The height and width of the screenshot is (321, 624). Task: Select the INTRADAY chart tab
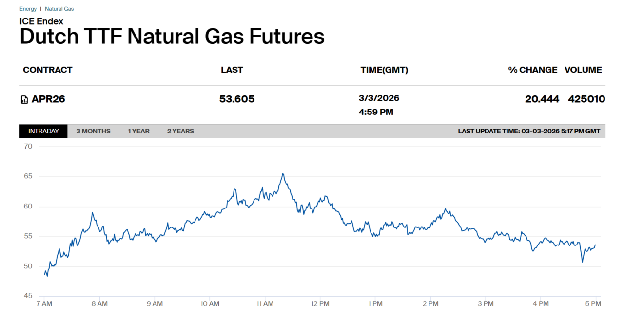(x=43, y=131)
